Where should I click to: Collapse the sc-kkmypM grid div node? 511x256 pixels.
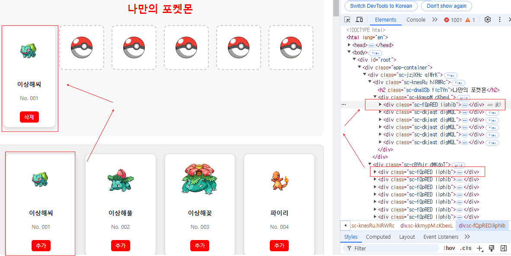coord(375,97)
